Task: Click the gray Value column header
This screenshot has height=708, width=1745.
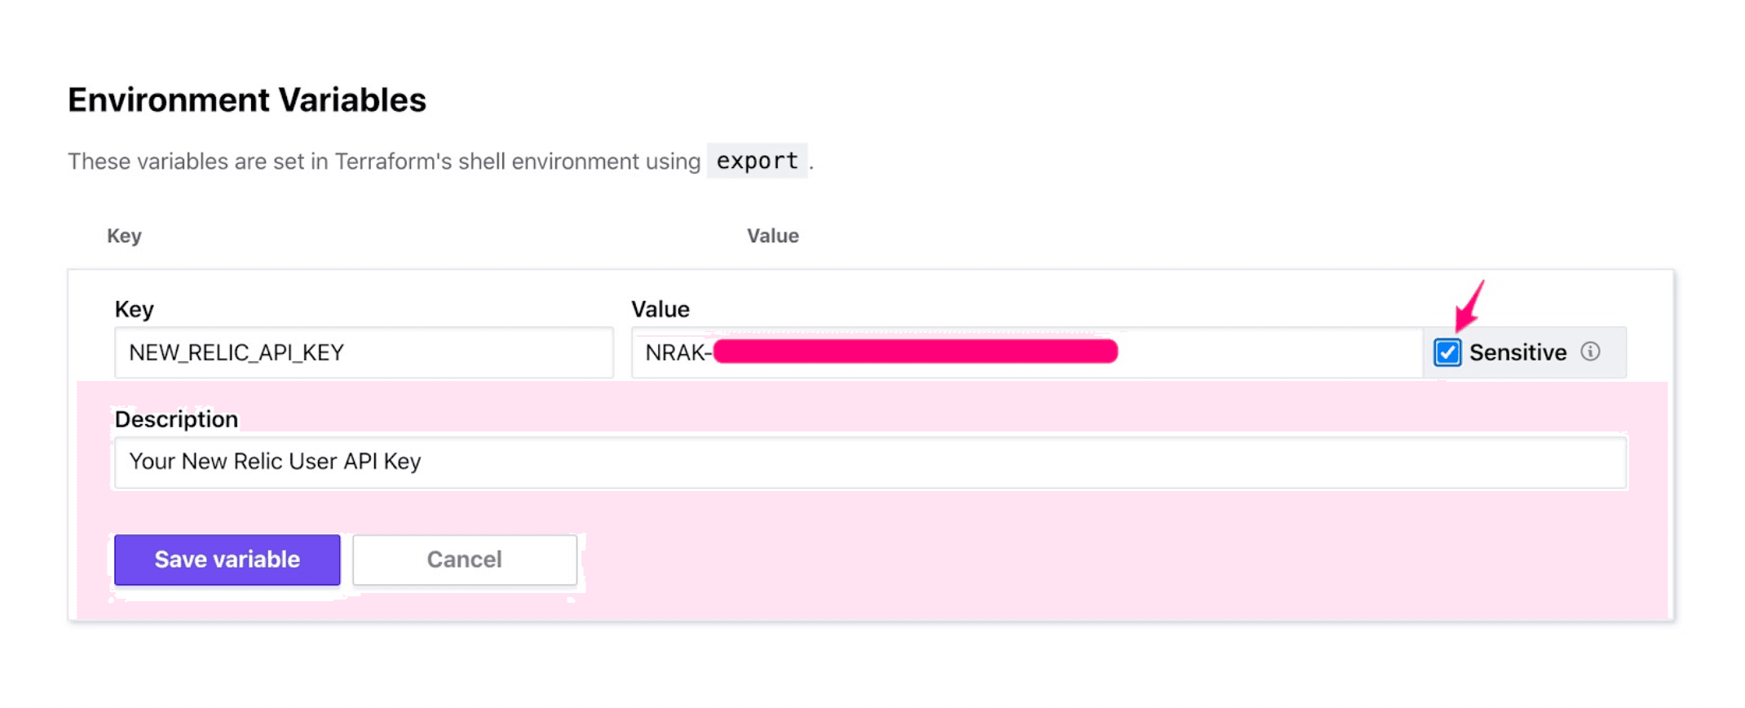Action: click(x=772, y=236)
